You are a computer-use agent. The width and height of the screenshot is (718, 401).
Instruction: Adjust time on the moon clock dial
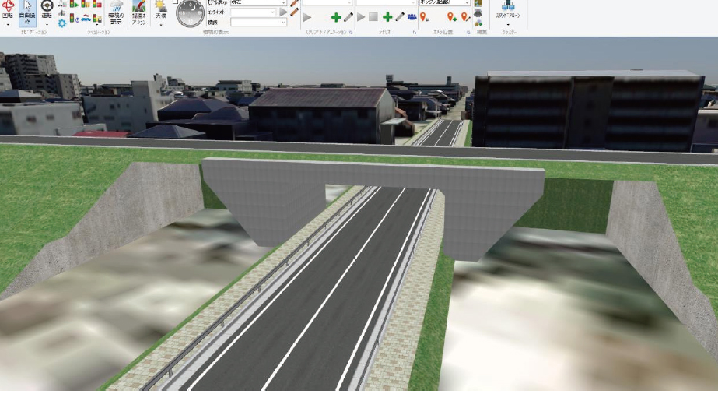click(190, 14)
